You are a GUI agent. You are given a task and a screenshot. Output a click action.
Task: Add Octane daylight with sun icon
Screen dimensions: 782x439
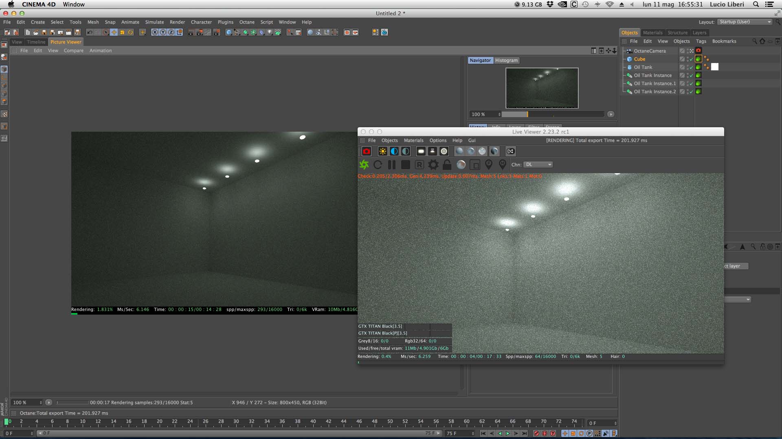(382, 151)
